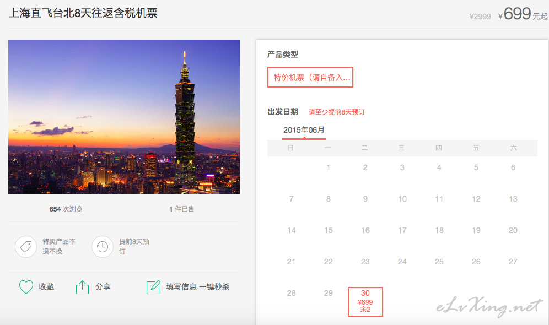Click calendar date 29

click(x=329, y=293)
